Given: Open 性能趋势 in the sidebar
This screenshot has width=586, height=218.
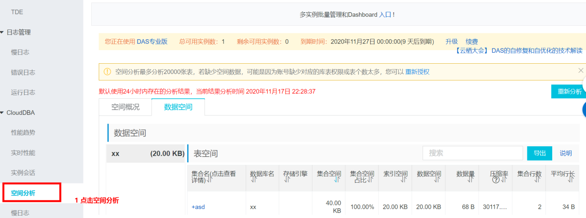Looking at the screenshot, I should [x=23, y=132].
